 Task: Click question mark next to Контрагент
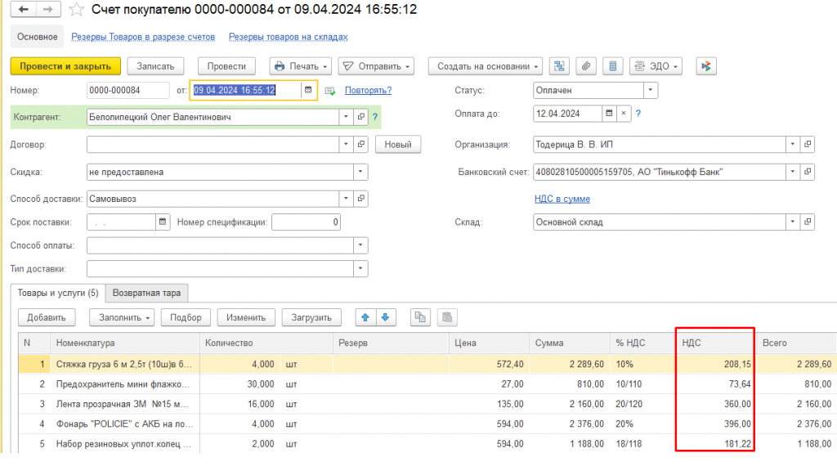375,117
